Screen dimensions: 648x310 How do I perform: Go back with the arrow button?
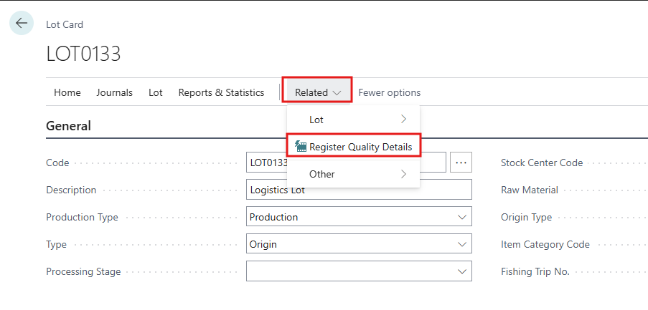22,23
